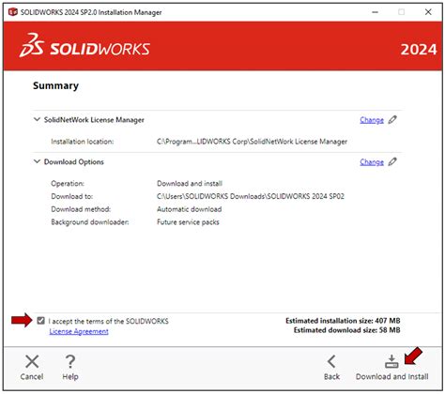Click the Back arrow icon
The height and width of the screenshot is (394, 445).
tap(331, 361)
